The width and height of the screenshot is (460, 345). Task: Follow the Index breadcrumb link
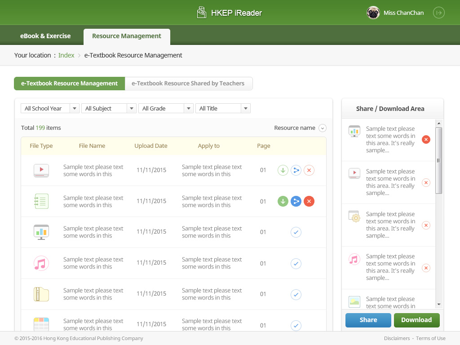[x=66, y=55]
